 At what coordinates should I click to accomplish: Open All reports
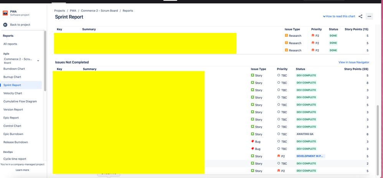[x=10, y=44]
